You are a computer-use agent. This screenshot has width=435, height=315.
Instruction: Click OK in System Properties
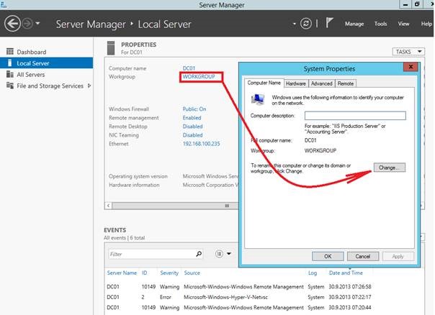328,256
